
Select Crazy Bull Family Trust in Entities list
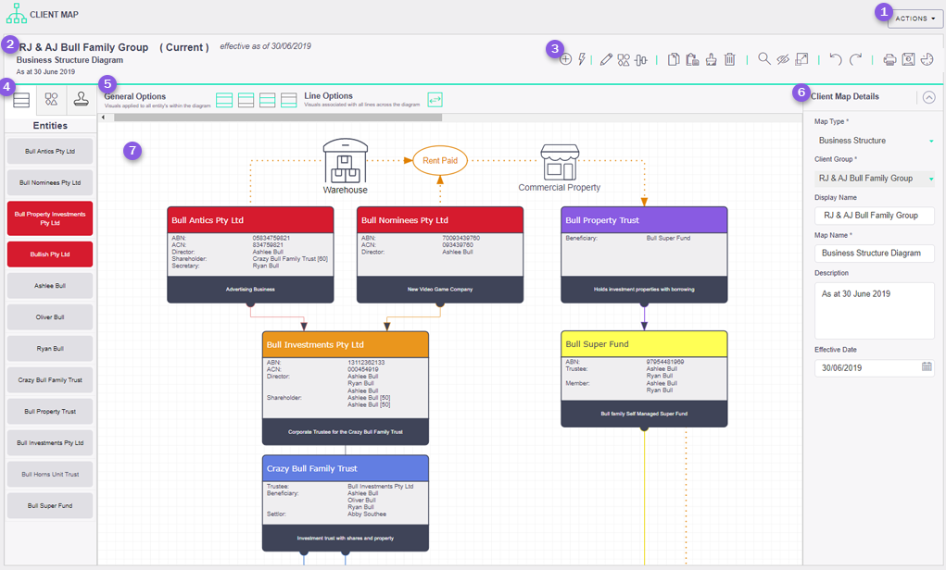tap(50, 380)
